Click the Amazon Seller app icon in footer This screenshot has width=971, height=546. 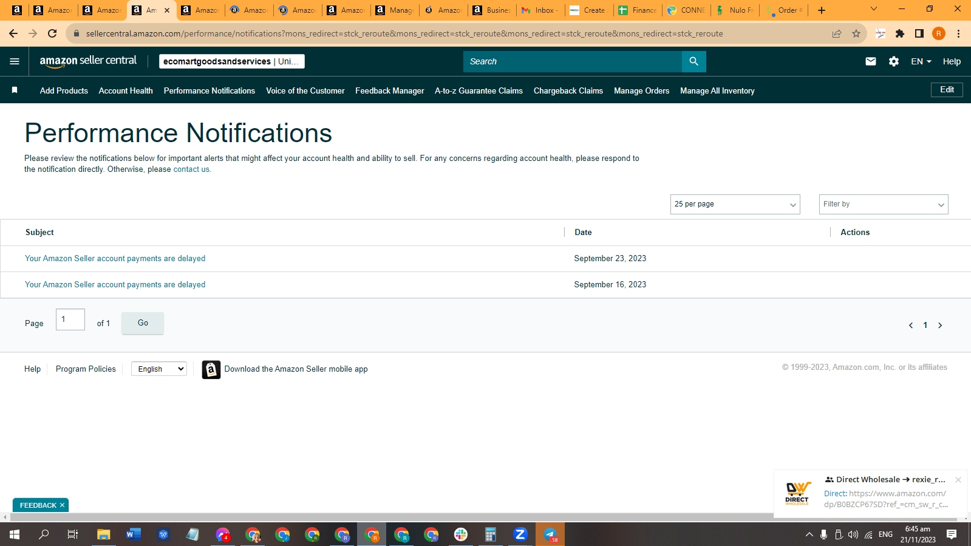(x=211, y=369)
